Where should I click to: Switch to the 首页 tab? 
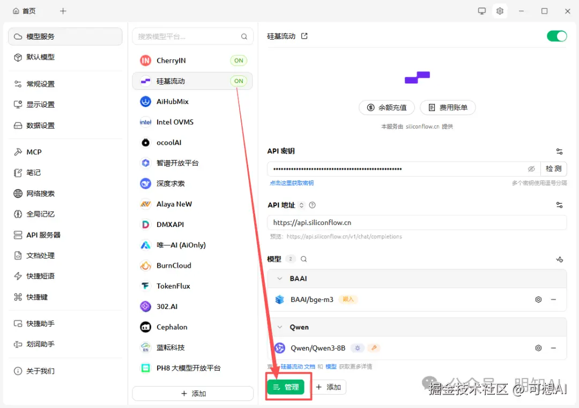pos(24,11)
